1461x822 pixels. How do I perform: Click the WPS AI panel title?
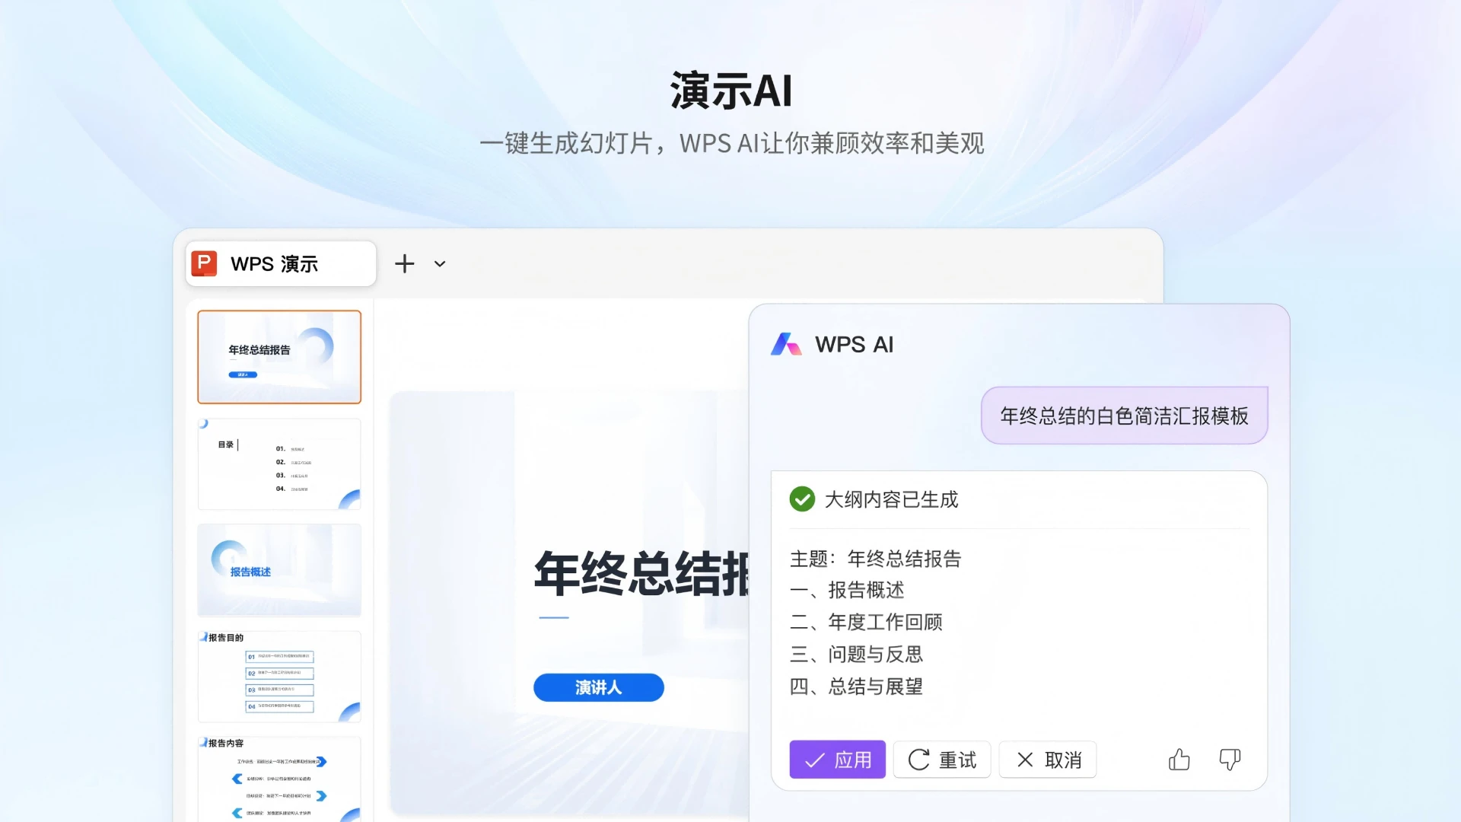[x=854, y=345]
